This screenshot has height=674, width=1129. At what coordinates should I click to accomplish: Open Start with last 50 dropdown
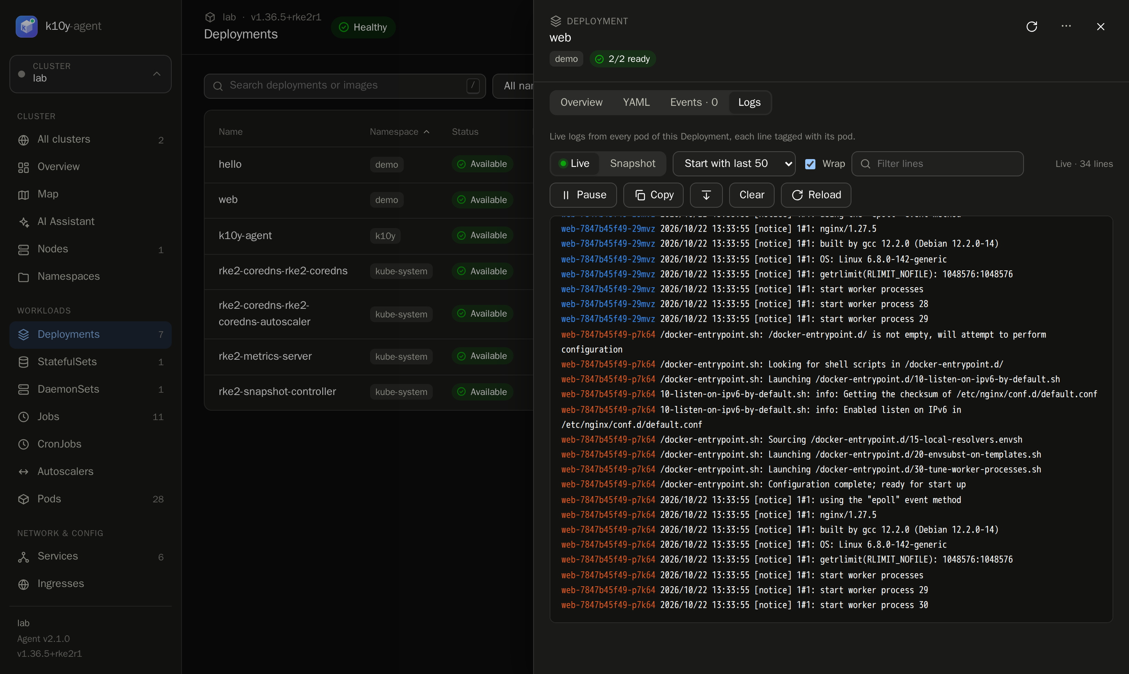tap(734, 163)
